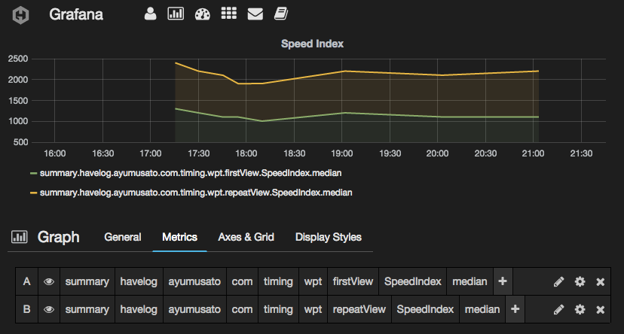Click the yellow repeatView legend color swatch
This screenshot has width=624, height=334.
click(33, 193)
